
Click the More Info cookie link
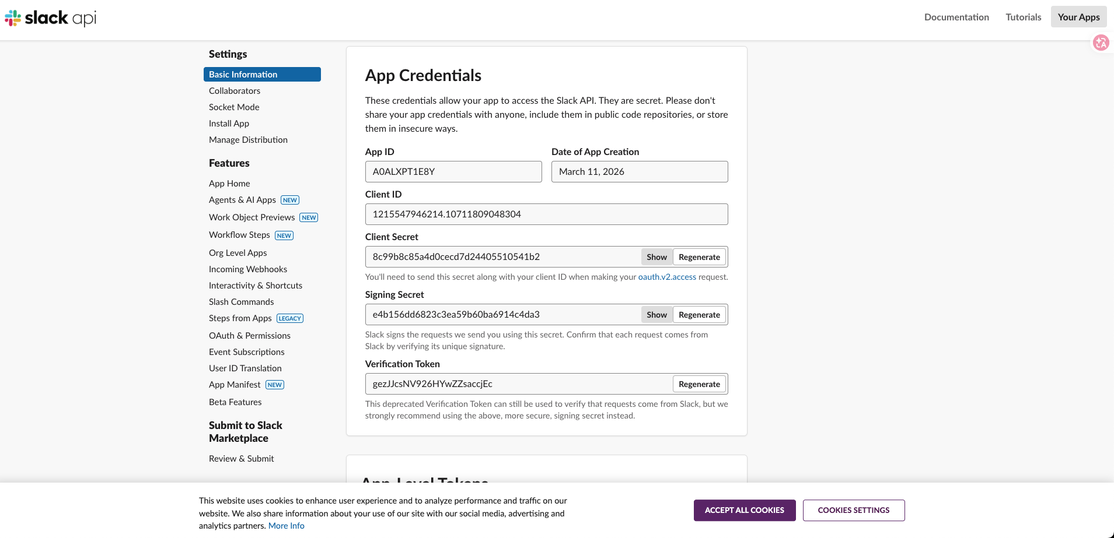[x=286, y=526]
